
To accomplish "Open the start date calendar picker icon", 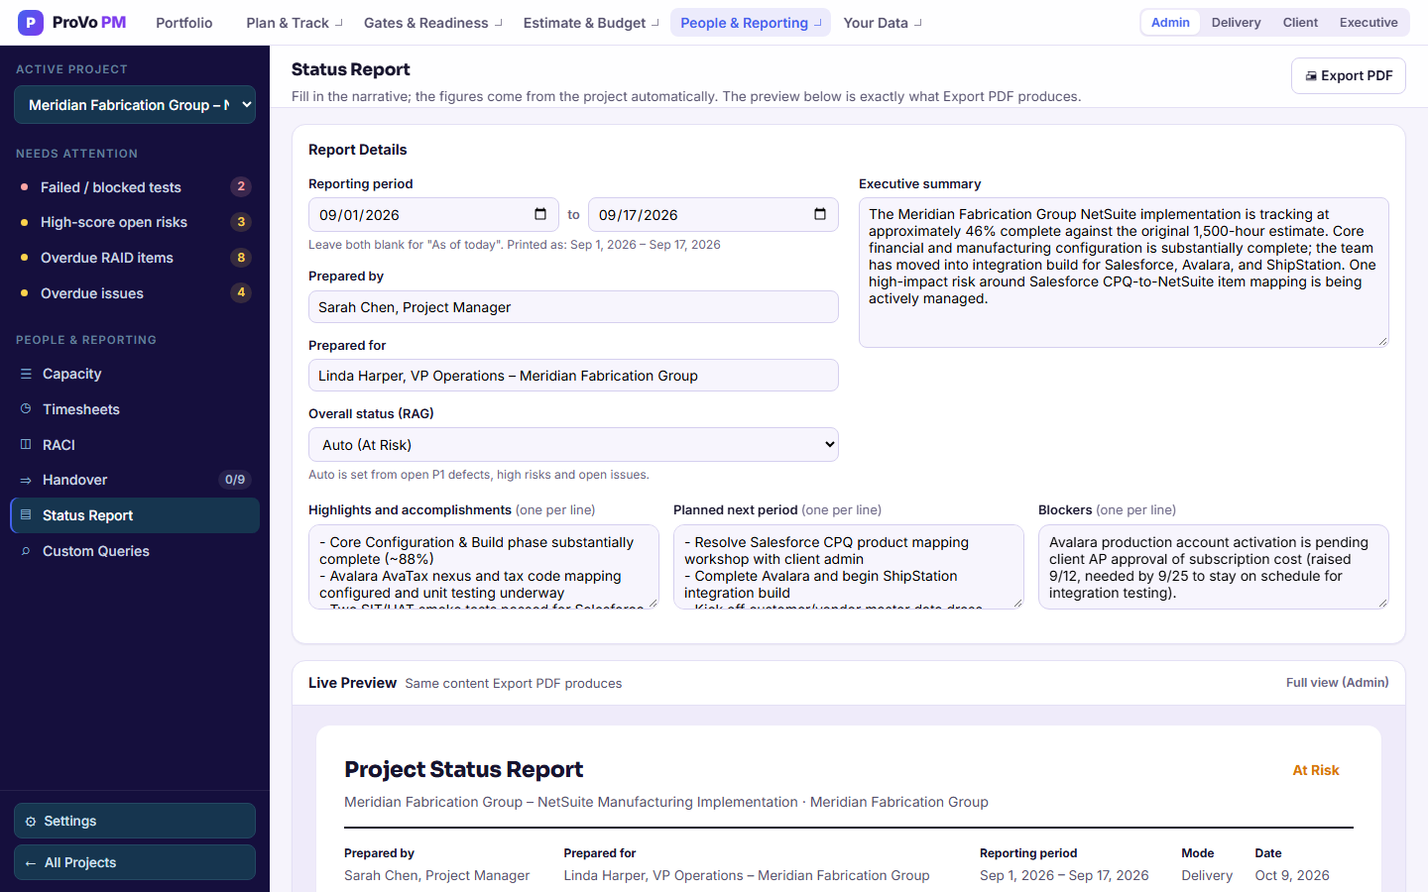I will (x=540, y=214).
